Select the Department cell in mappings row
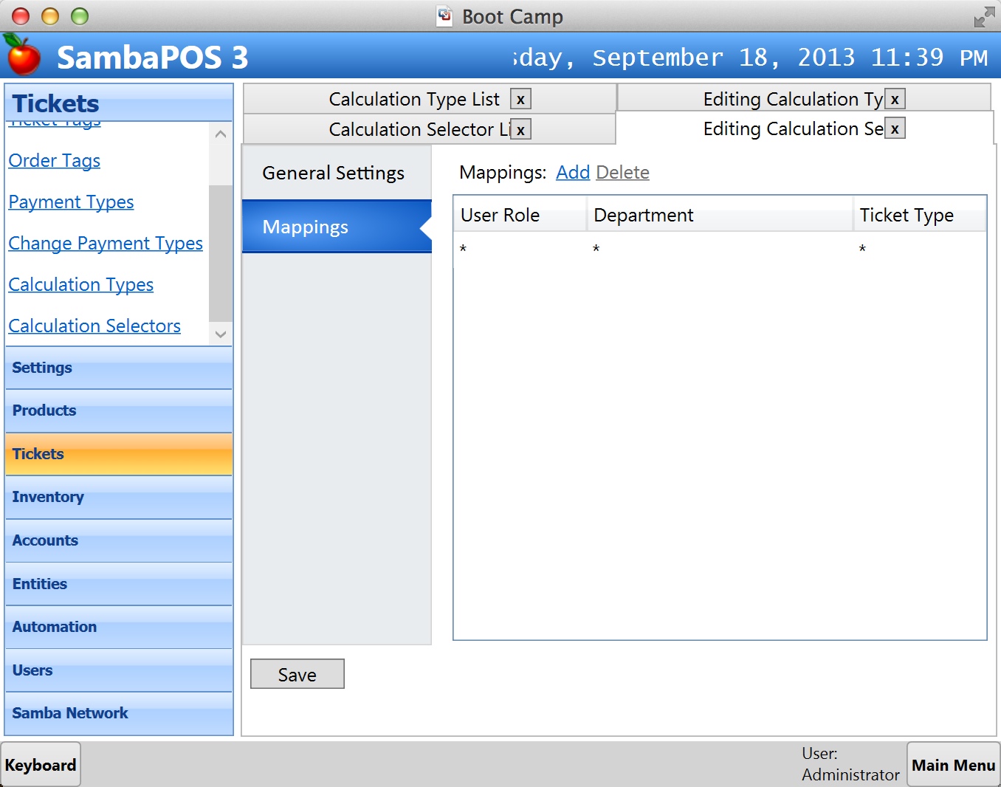Screen dimensions: 1001x787 pyautogui.click(x=719, y=249)
